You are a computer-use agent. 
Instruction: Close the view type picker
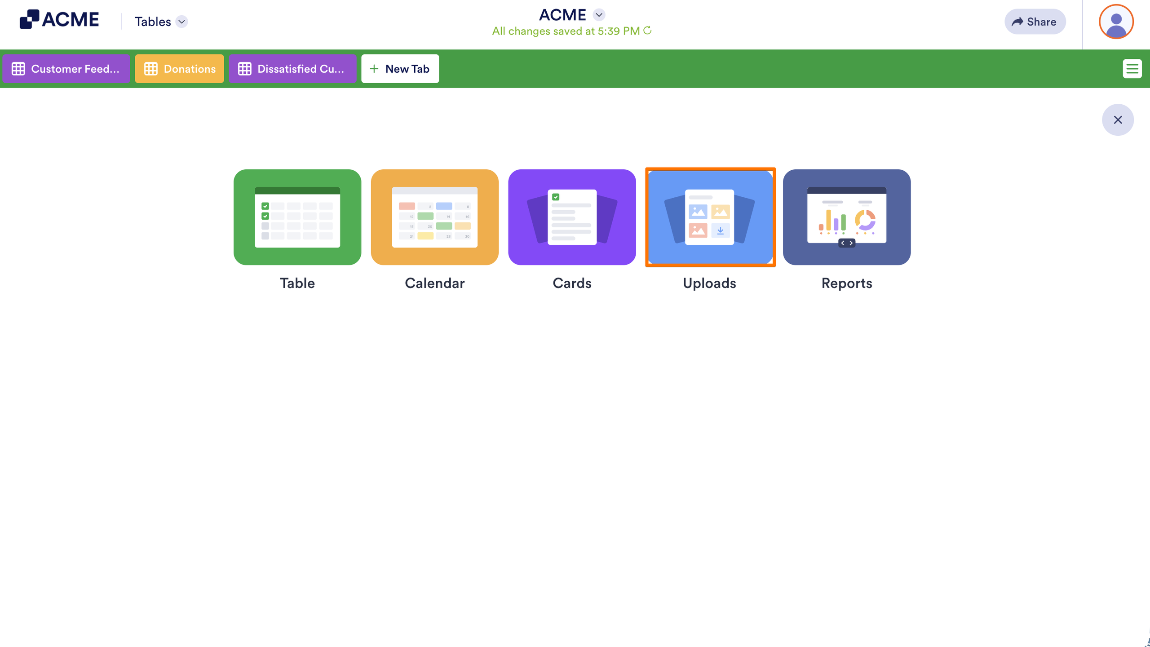(1118, 120)
